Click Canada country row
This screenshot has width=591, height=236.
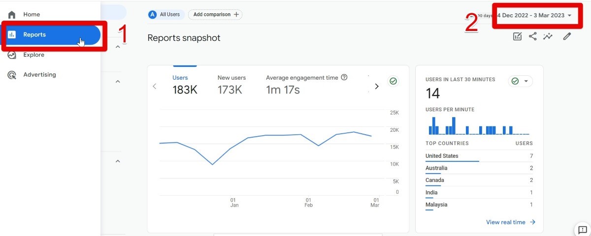(479, 181)
